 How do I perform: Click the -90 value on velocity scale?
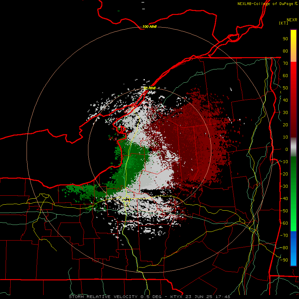coord(284,260)
